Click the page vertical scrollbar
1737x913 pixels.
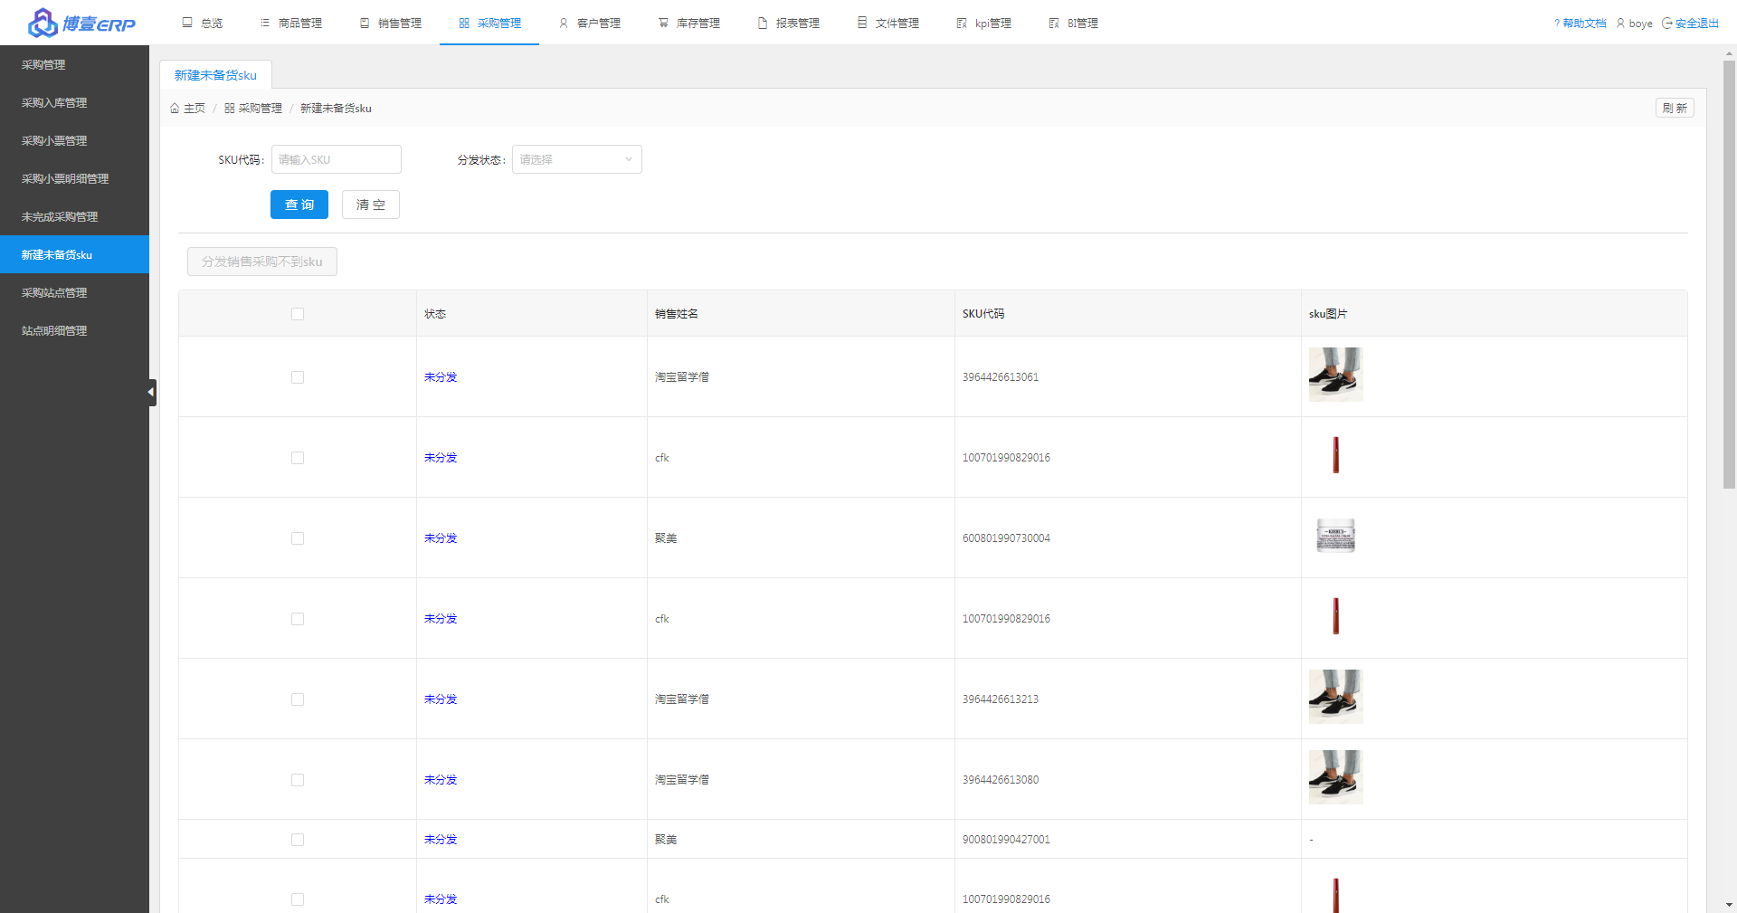[x=1729, y=274]
